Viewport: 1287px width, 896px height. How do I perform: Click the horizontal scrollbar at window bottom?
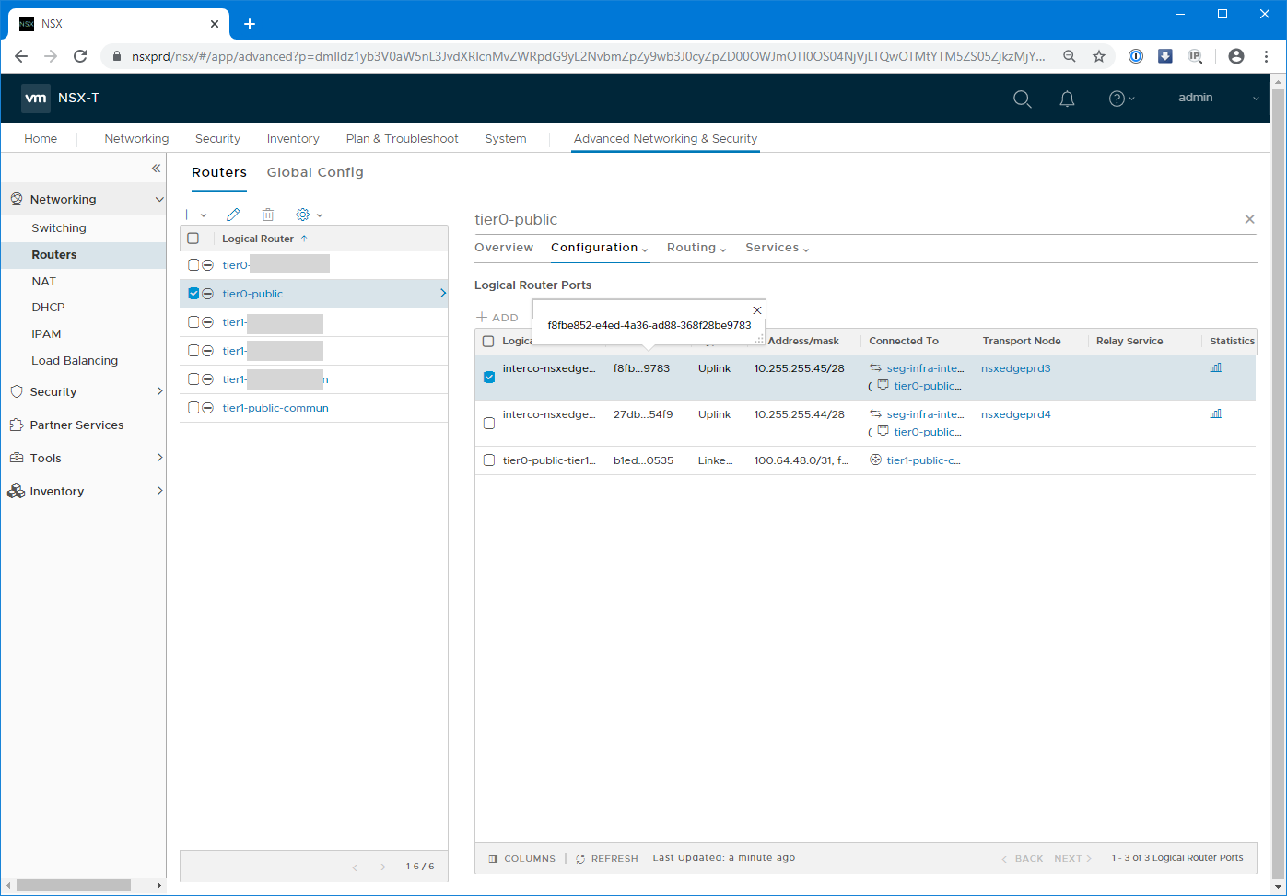click(x=74, y=885)
